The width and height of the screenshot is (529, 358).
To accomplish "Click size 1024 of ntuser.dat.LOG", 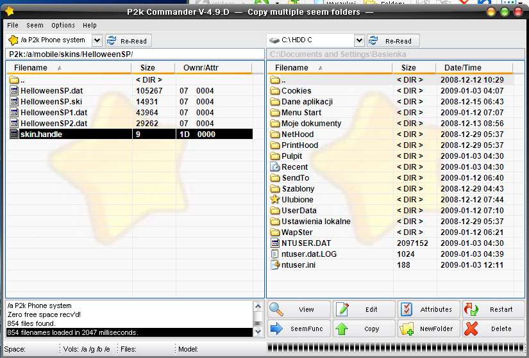I will coord(405,254).
